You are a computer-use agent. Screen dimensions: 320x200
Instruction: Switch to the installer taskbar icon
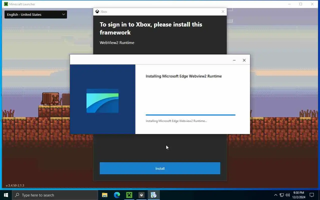[154, 195]
